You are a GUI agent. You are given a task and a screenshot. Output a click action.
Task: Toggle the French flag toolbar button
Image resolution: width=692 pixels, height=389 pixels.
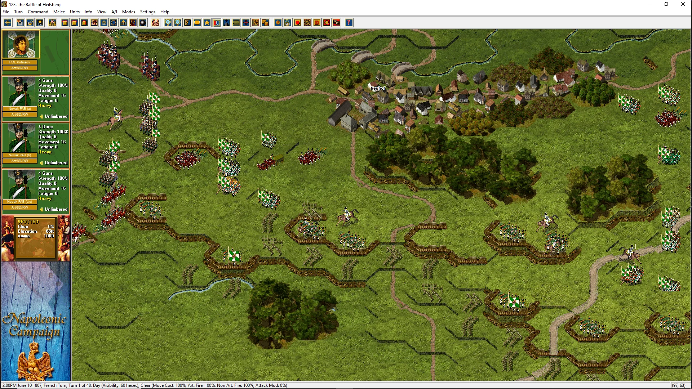[217, 23]
